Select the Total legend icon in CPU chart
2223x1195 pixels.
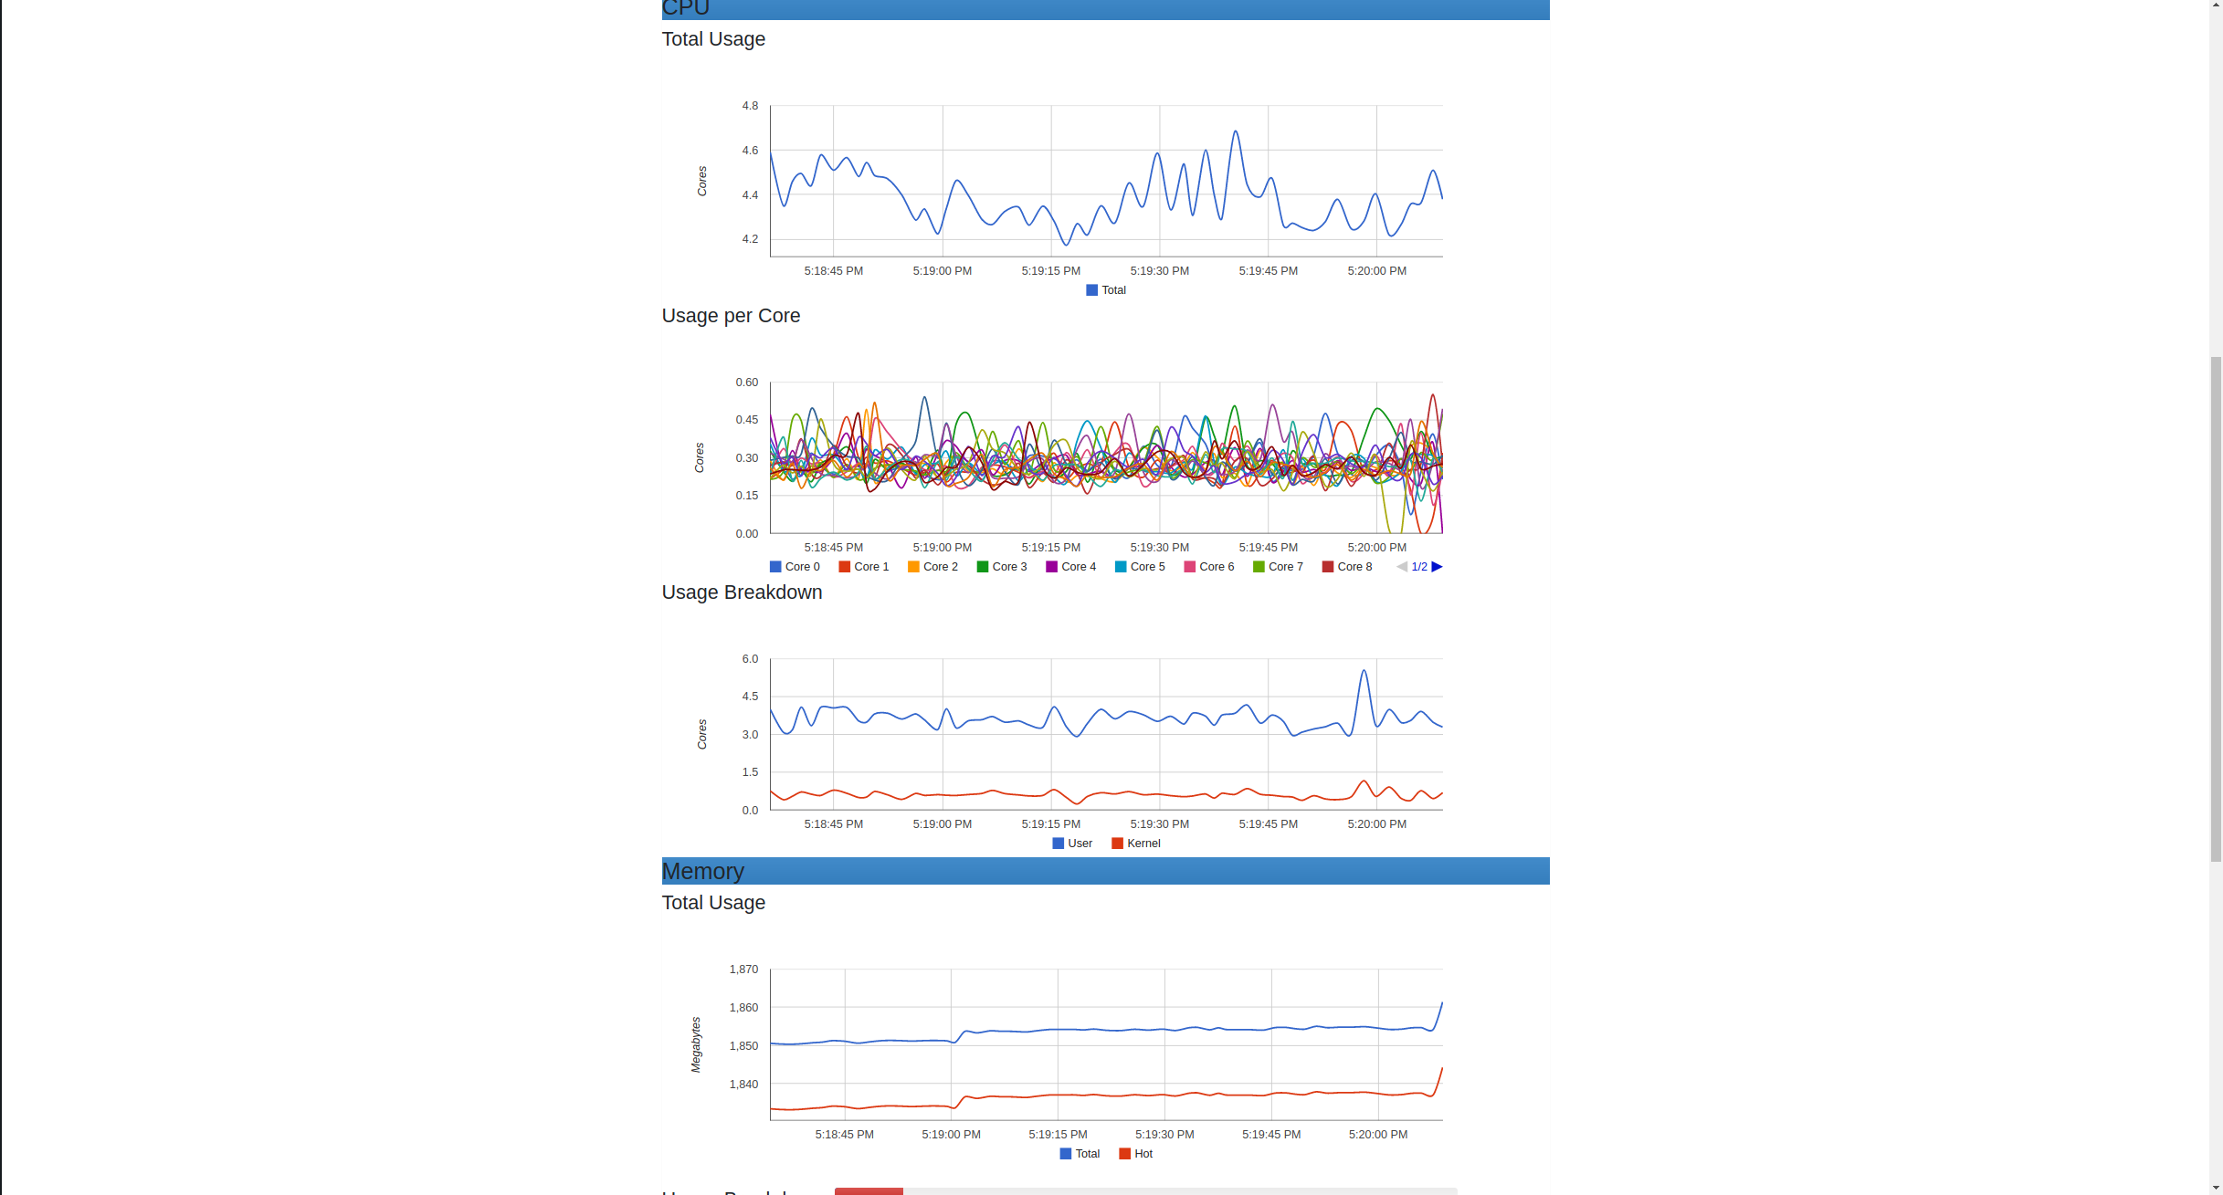coord(1090,290)
